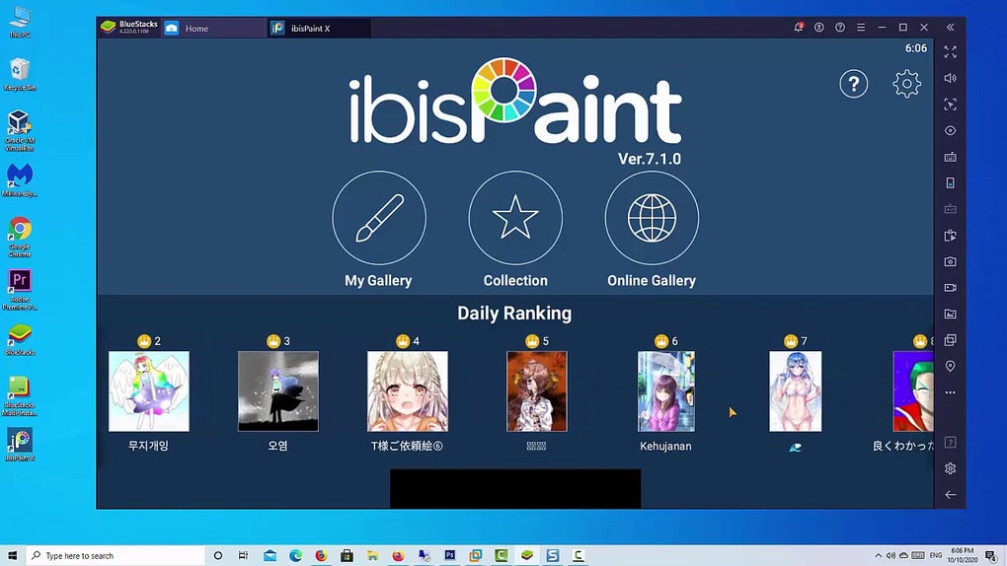Switch to the BlueStacks Home tab
The image size is (1007, 566).
tap(212, 29)
